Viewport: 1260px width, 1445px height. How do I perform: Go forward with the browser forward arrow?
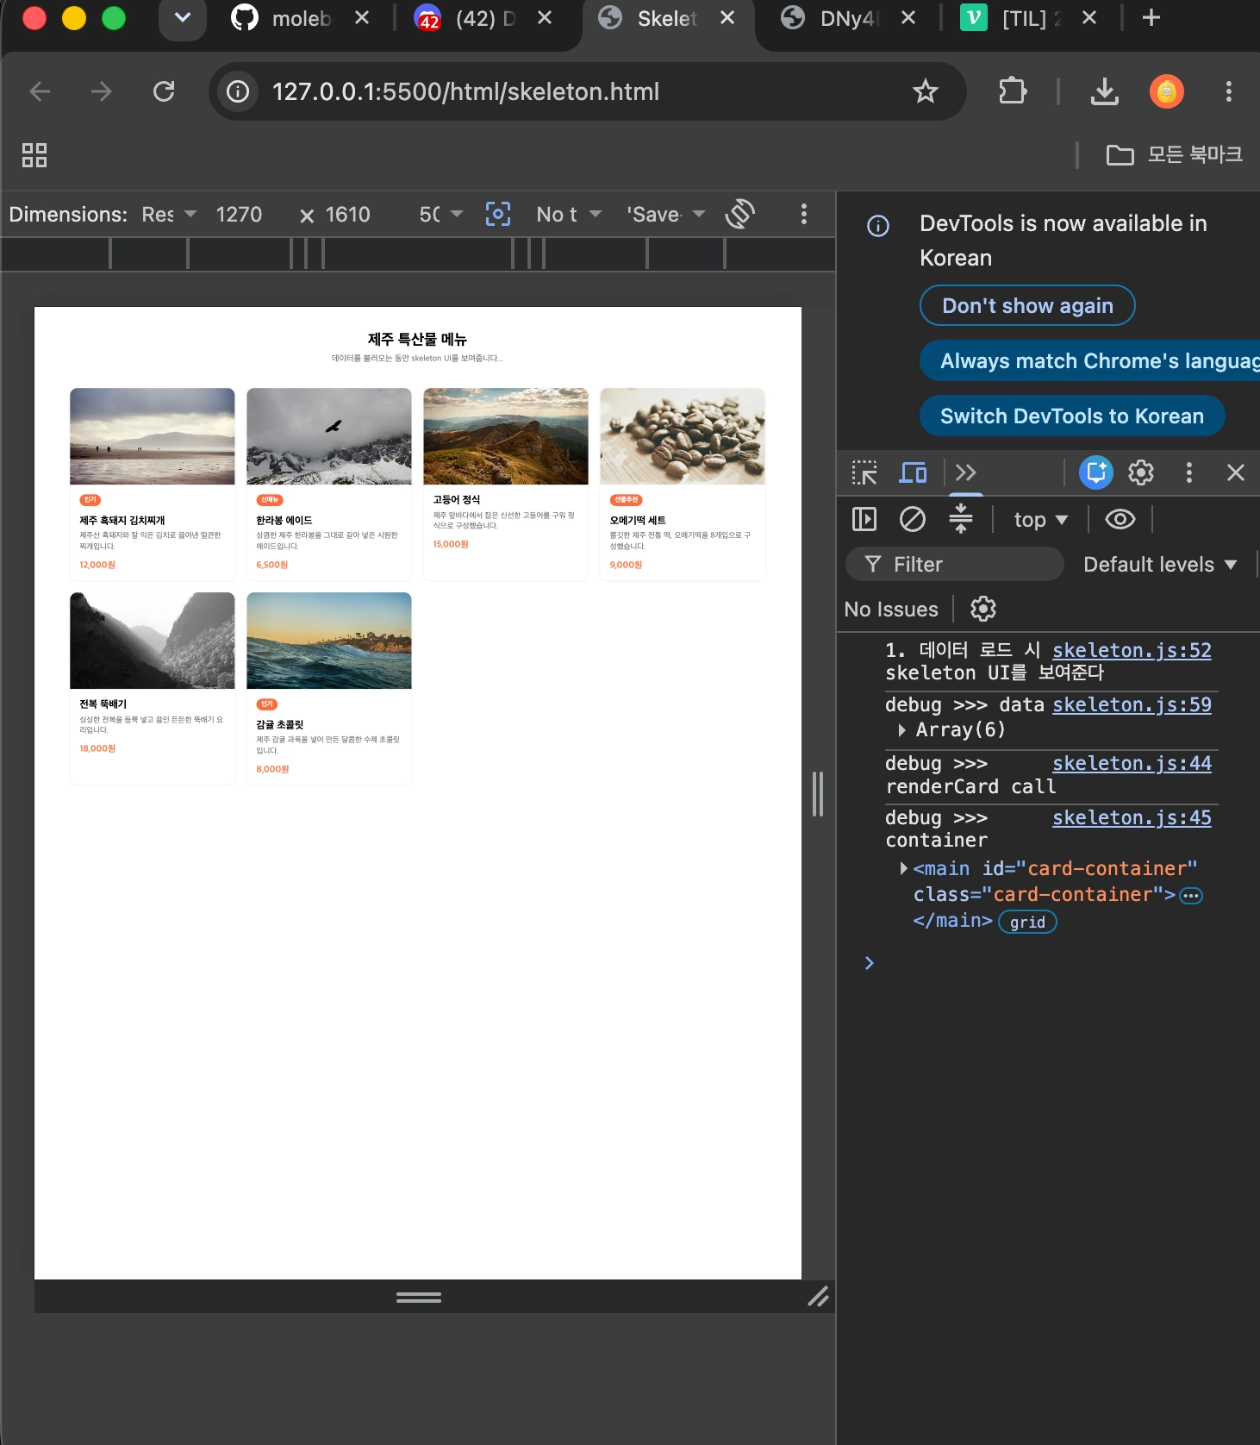[x=102, y=91]
